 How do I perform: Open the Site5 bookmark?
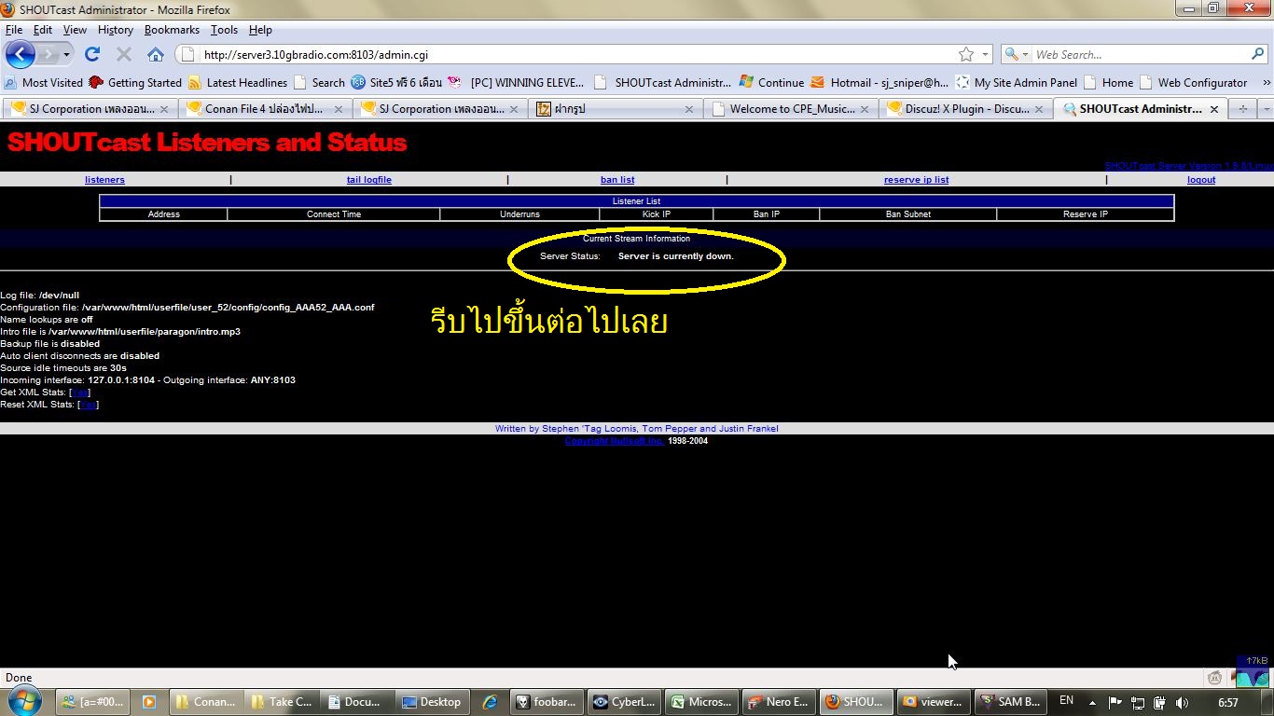(396, 82)
